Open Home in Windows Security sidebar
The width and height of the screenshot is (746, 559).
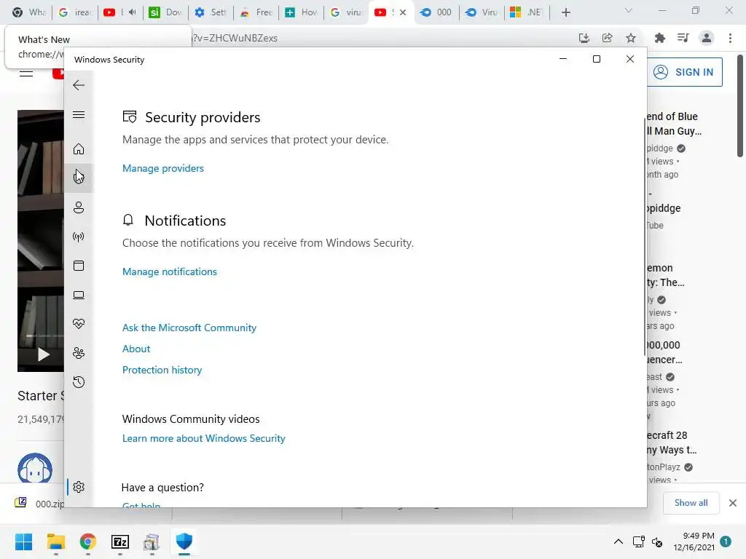coord(79,148)
